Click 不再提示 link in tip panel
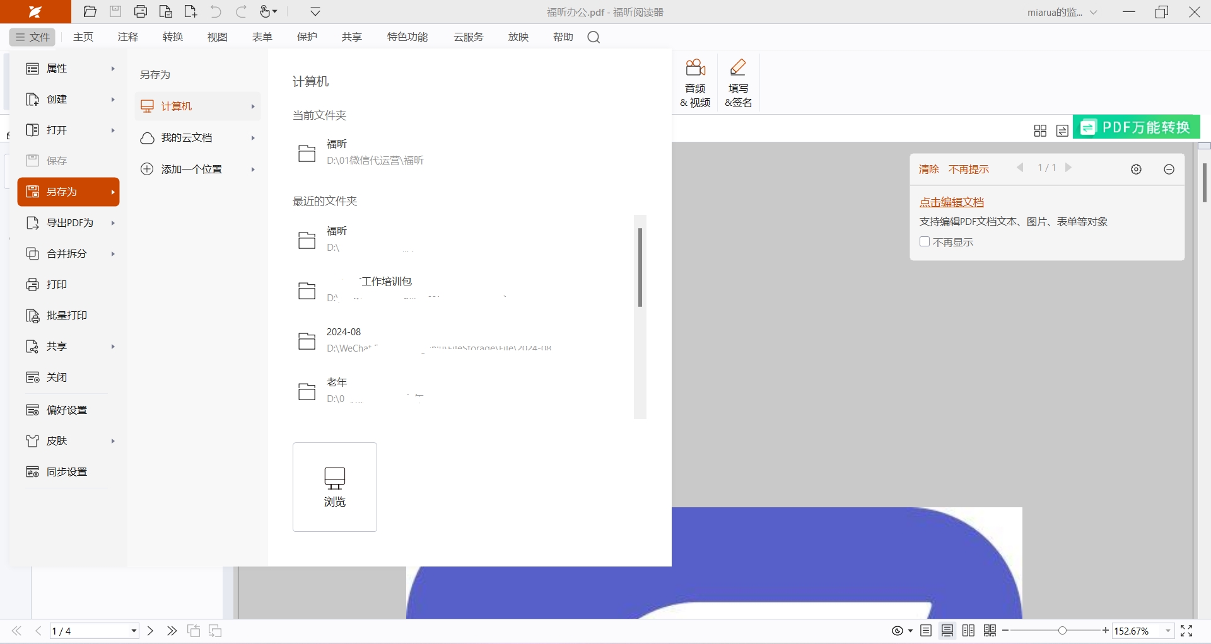This screenshot has height=644, width=1211. point(969,169)
